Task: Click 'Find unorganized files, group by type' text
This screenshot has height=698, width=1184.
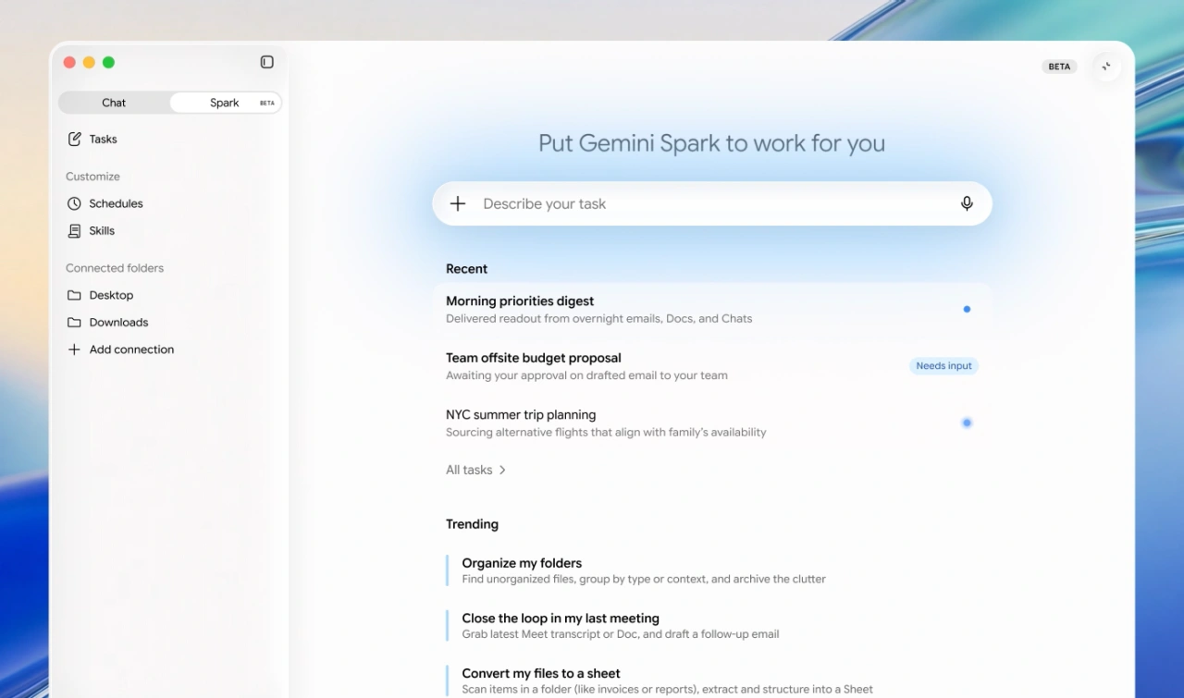Action: point(644,579)
